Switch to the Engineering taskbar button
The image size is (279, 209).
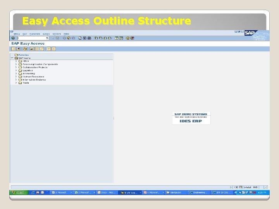coord(199,192)
